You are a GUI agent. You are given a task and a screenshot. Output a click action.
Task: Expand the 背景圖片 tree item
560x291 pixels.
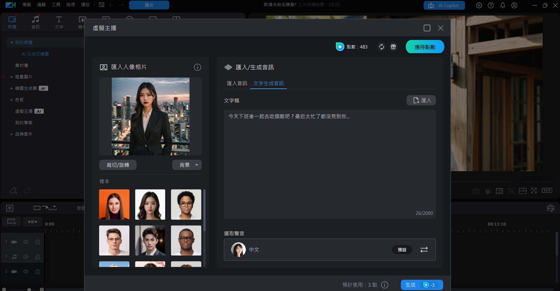(x=11, y=77)
